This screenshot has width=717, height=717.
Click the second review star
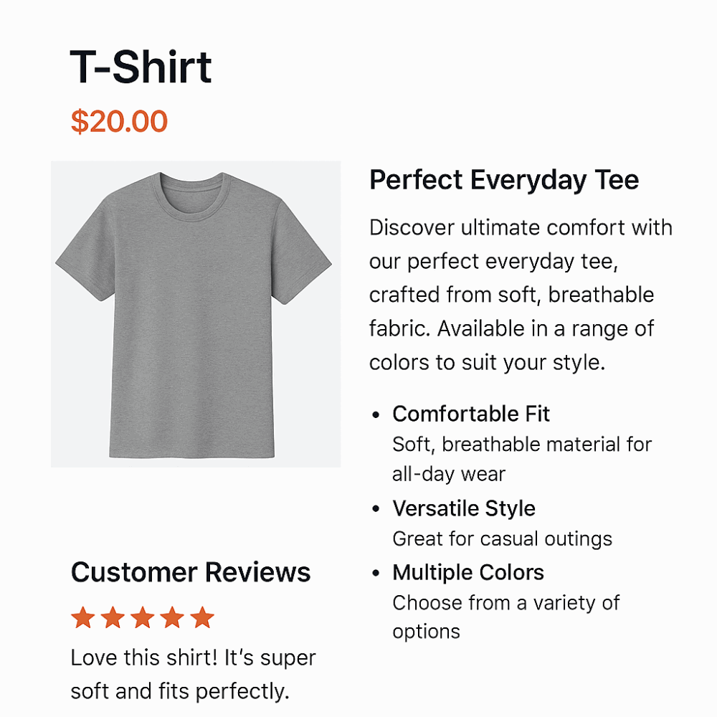(x=113, y=617)
